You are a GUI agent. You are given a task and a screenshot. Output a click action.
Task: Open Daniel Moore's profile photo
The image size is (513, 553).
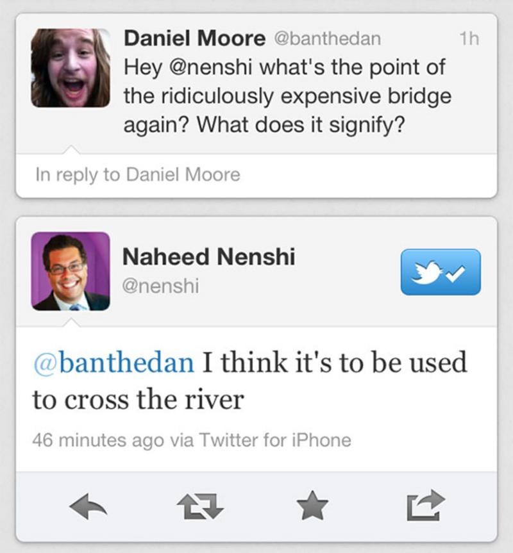pyautogui.click(x=71, y=67)
